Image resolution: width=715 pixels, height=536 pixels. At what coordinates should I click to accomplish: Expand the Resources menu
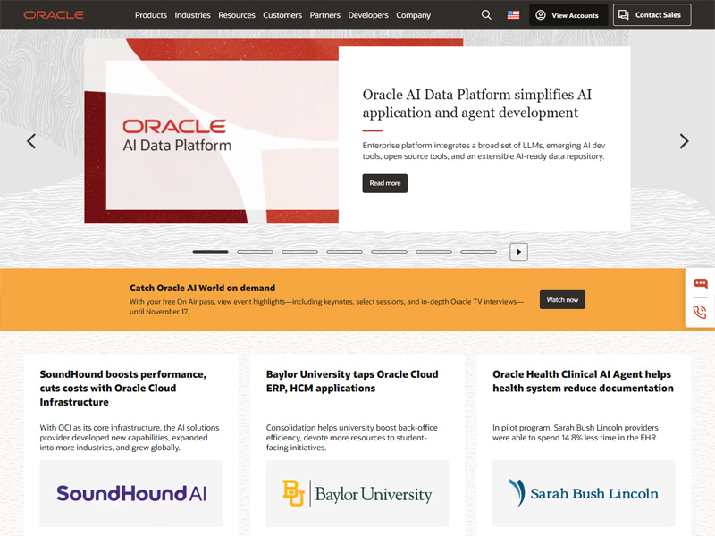236,15
